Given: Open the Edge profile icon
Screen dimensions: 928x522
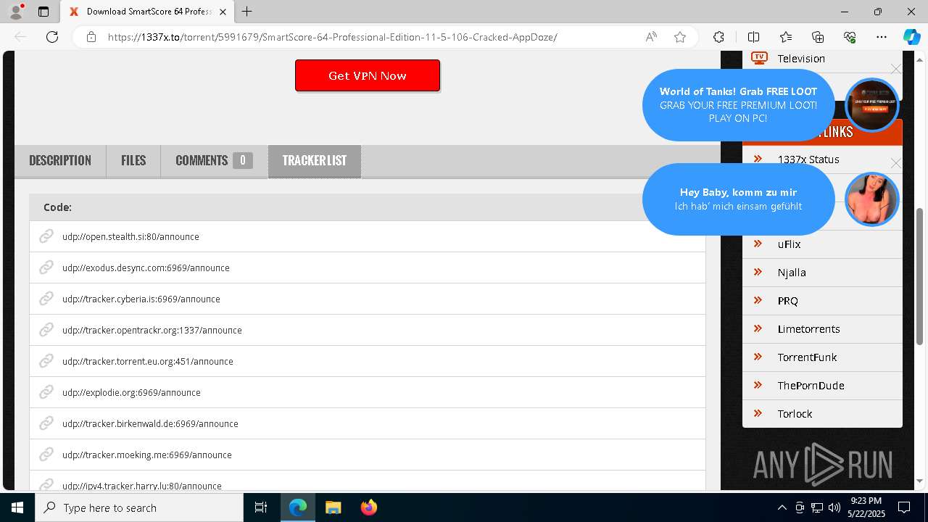Looking at the screenshot, I should 16,12.
